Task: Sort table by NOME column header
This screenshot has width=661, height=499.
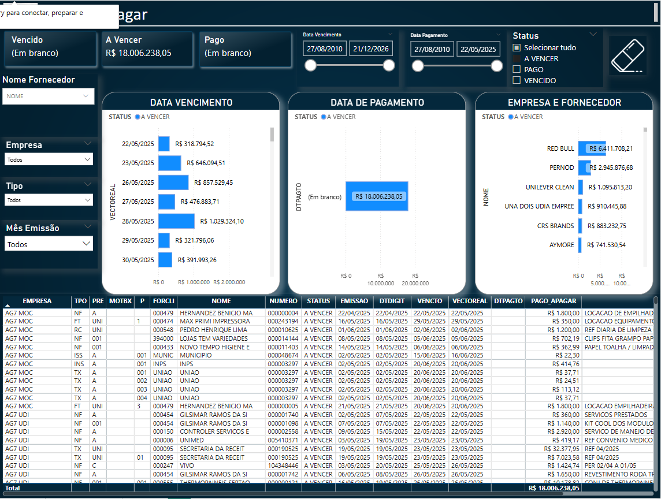Action: click(x=221, y=301)
